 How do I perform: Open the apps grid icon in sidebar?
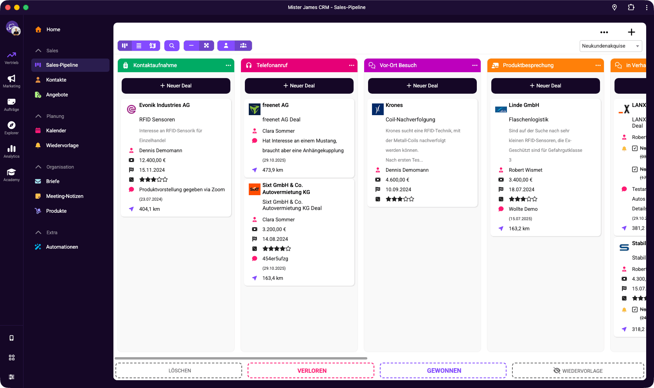[x=12, y=358]
